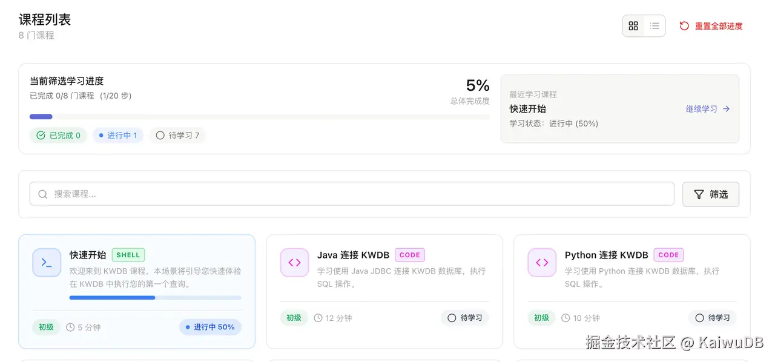Image resolution: width=775 pixels, height=362 pixels.
Task: Click the search magnifier icon
Action: tap(43, 194)
